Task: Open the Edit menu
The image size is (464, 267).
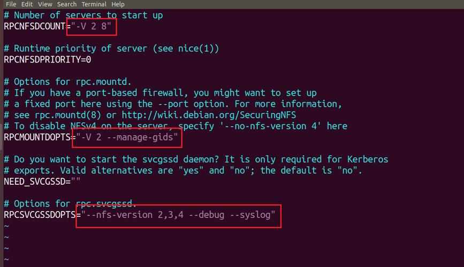Action: 27,4
